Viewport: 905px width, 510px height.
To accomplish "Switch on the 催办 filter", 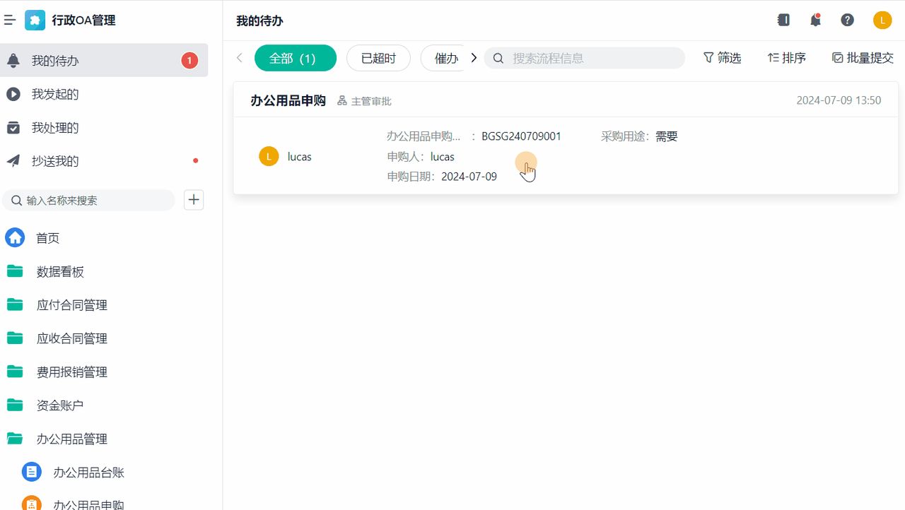I will click(x=447, y=58).
